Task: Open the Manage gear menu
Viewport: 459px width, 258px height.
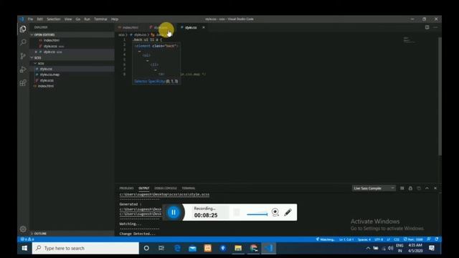Action: coord(23,229)
